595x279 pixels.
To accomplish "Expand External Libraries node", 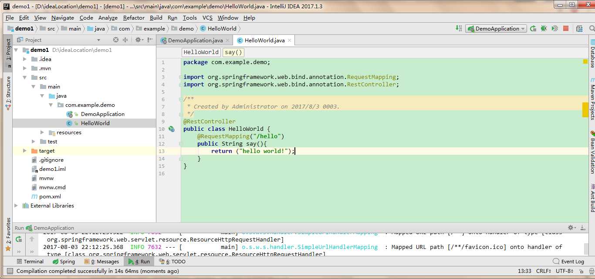I will (16, 205).
